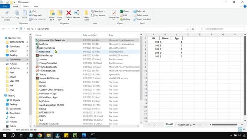
Task: Open Downloads under Quick access
Action: [x=15, y=46]
